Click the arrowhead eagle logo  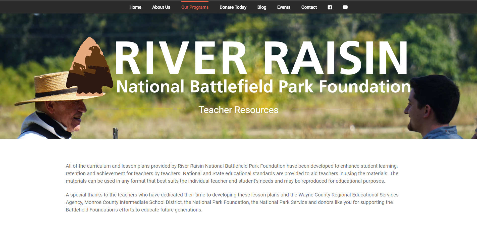coord(89,67)
